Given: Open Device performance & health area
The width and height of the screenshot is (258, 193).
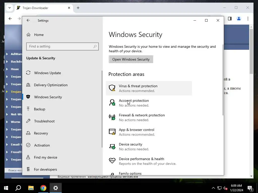Looking at the screenshot, I should click(x=149, y=161).
